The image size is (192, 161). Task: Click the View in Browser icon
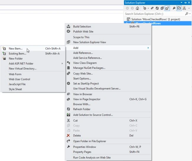tap(69, 94)
